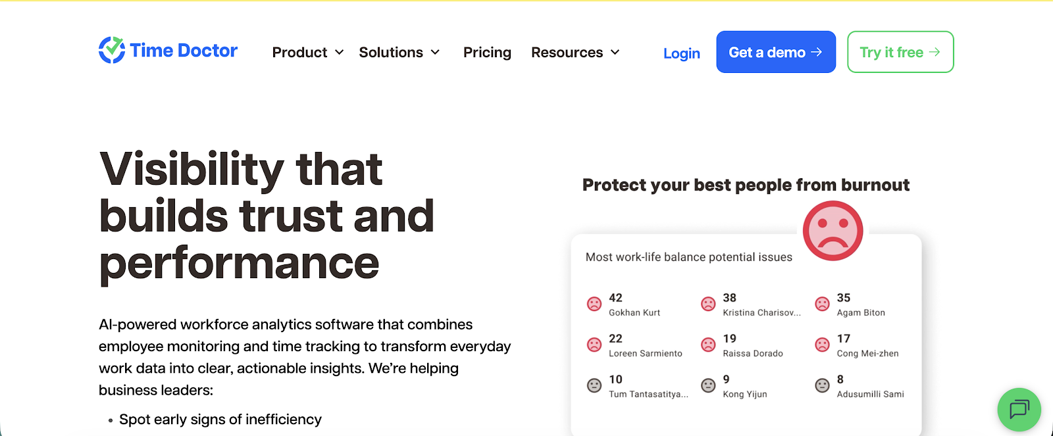This screenshot has width=1053, height=436.
Task: Click the Time Doctor logo
Action: 168,51
